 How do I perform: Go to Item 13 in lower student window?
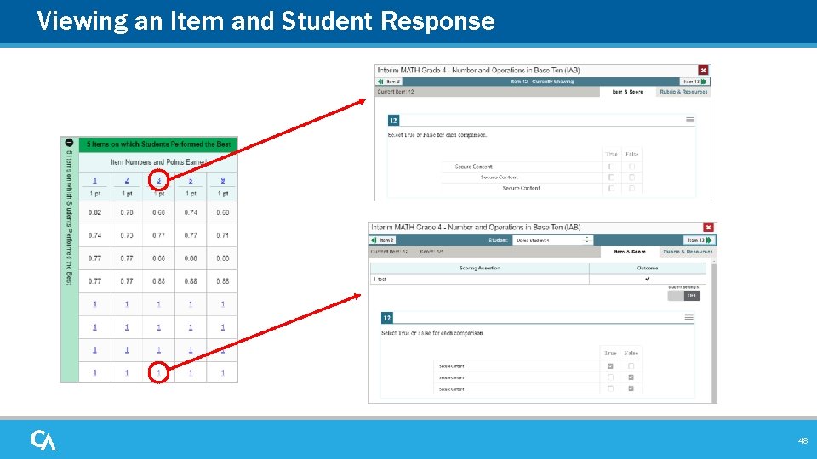(700, 241)
